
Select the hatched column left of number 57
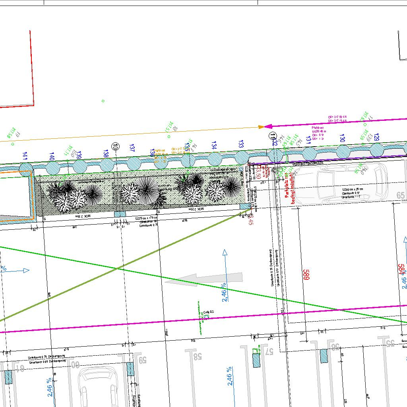click(257, 360)
